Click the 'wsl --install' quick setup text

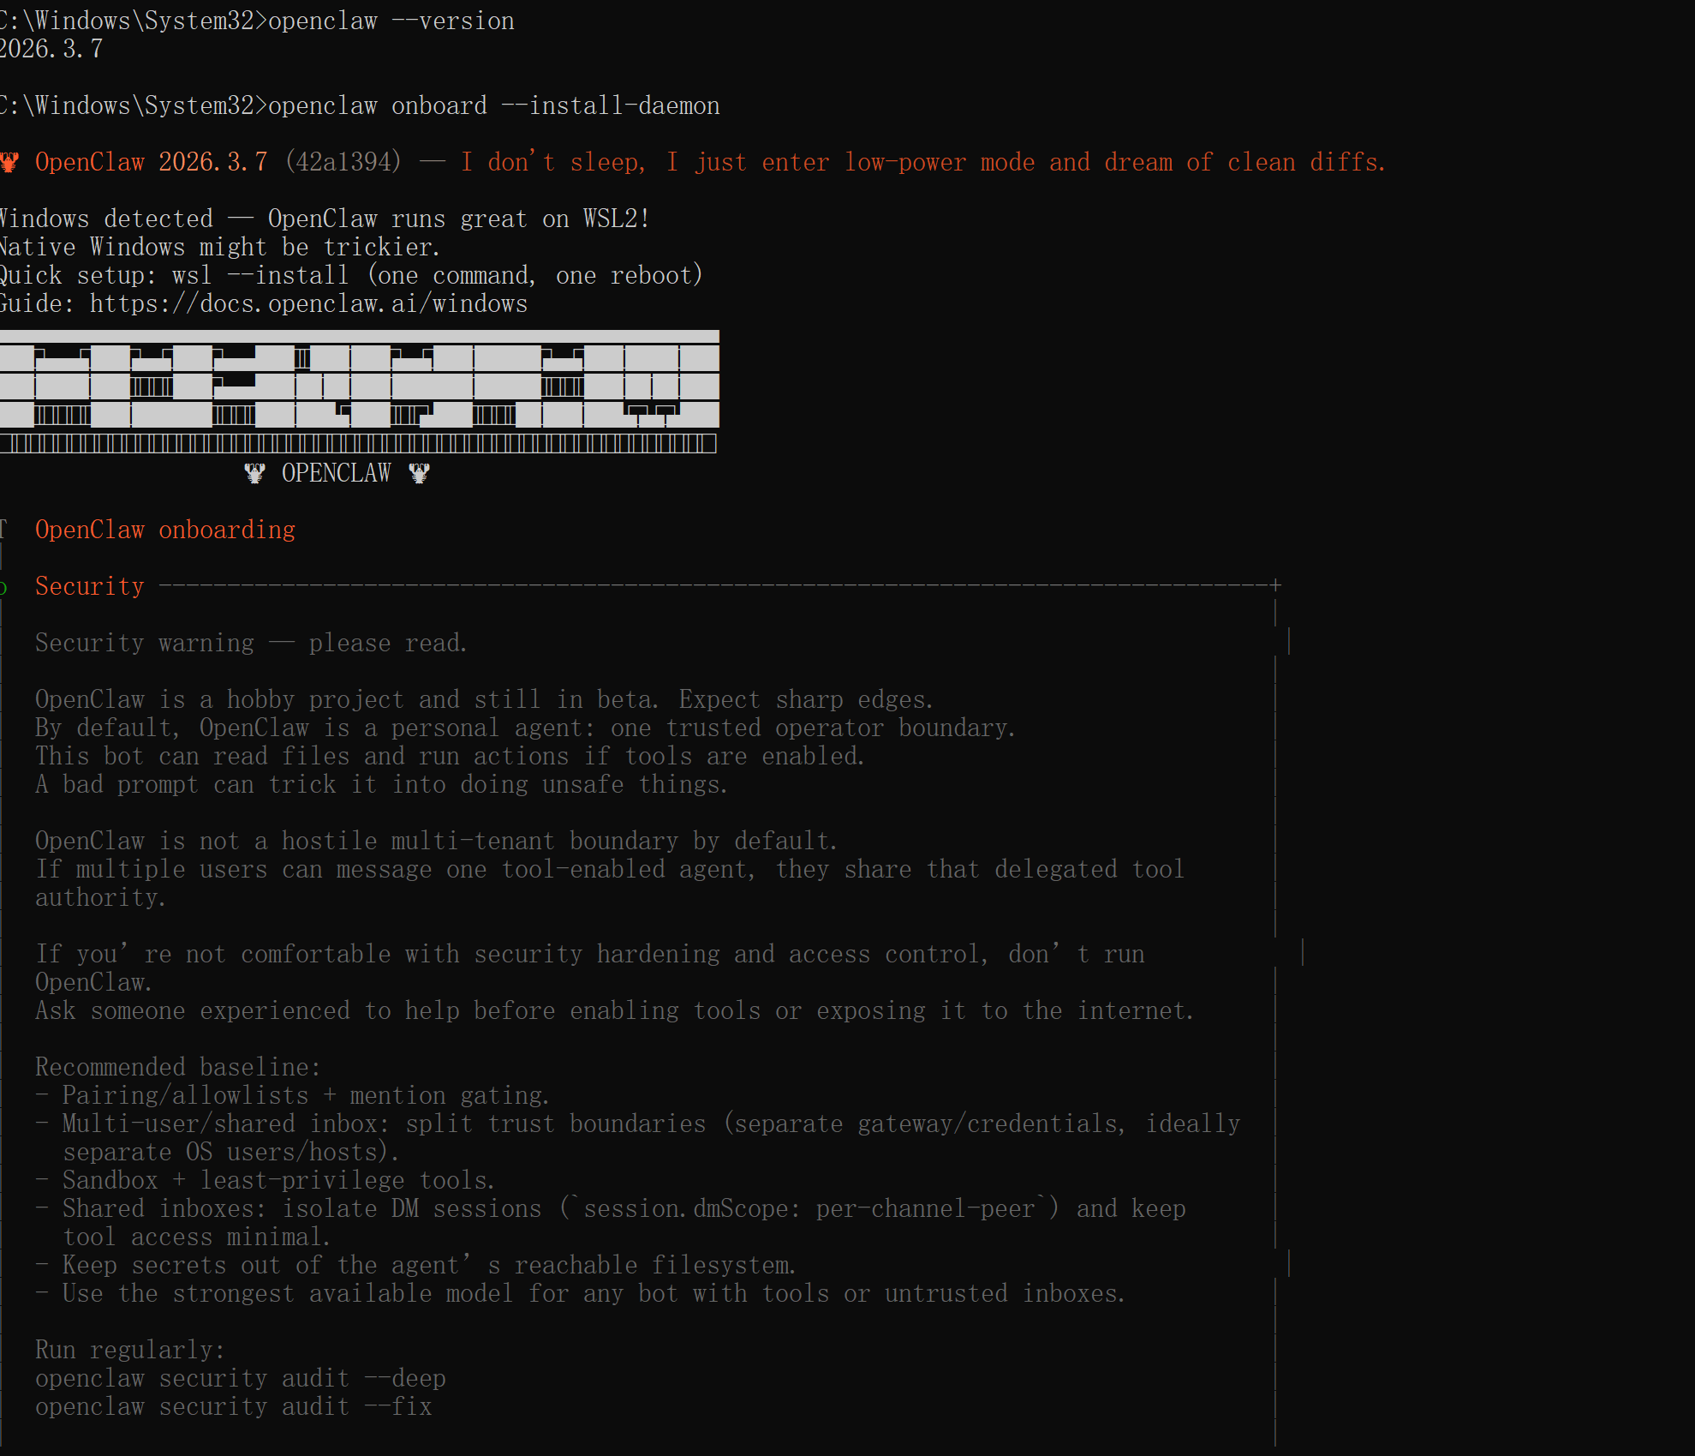point(260,275)
